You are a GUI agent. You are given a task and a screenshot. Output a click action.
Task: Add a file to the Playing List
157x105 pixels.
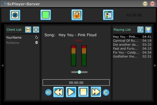141,30
